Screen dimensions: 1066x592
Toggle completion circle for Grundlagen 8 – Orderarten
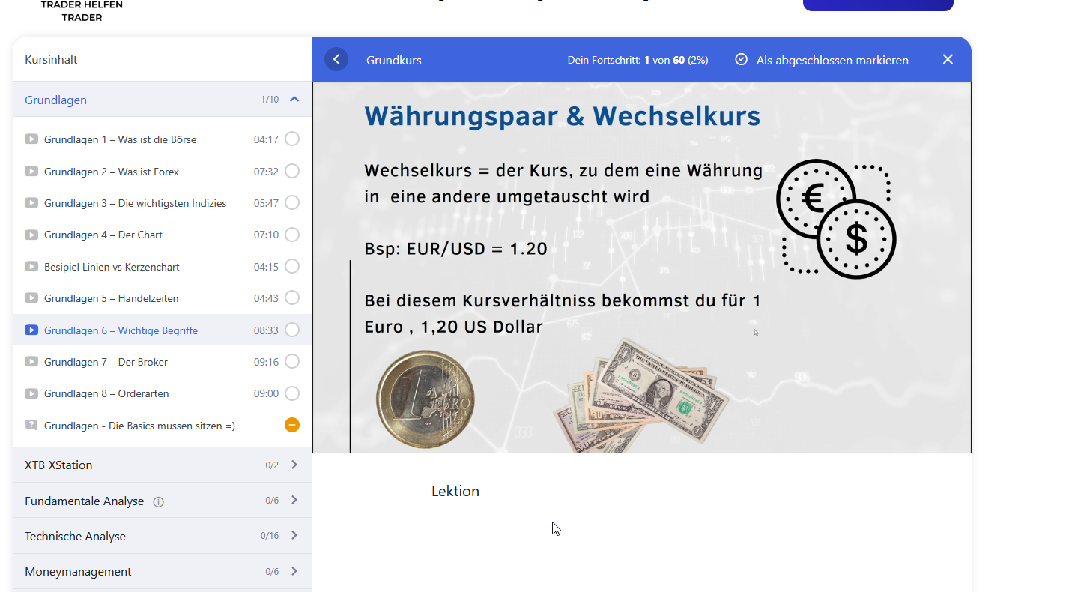tap(292, 393)
